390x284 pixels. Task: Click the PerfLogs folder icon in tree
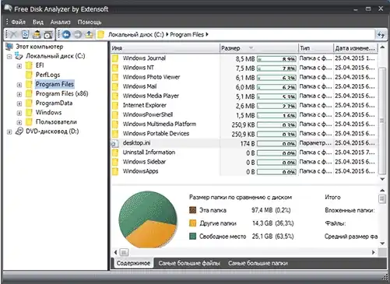29,75
